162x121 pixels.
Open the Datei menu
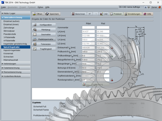(x=4, y=7)
